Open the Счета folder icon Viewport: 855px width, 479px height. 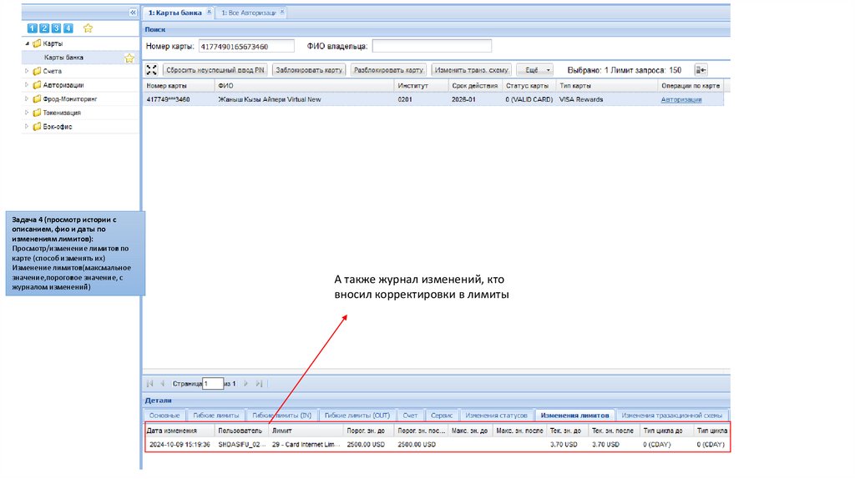pyautogui.click(x=37, y=71)
